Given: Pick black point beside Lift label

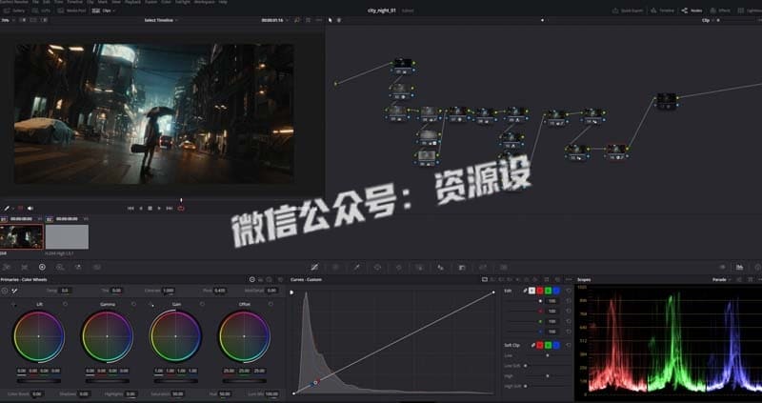Looking at the screenshot, I should coord(13,305).
